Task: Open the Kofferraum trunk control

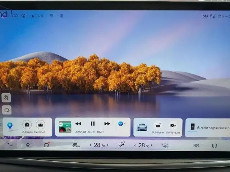Action: click(x=173, y=126)
